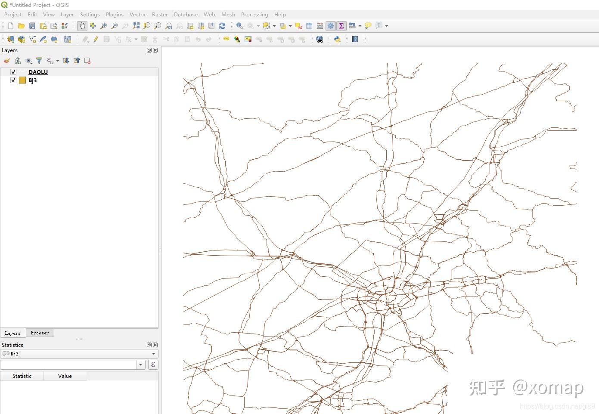This screenshot has width=599, height=414.
Task: Open Manage Map Themes eye icon
Action: point(28,61)
